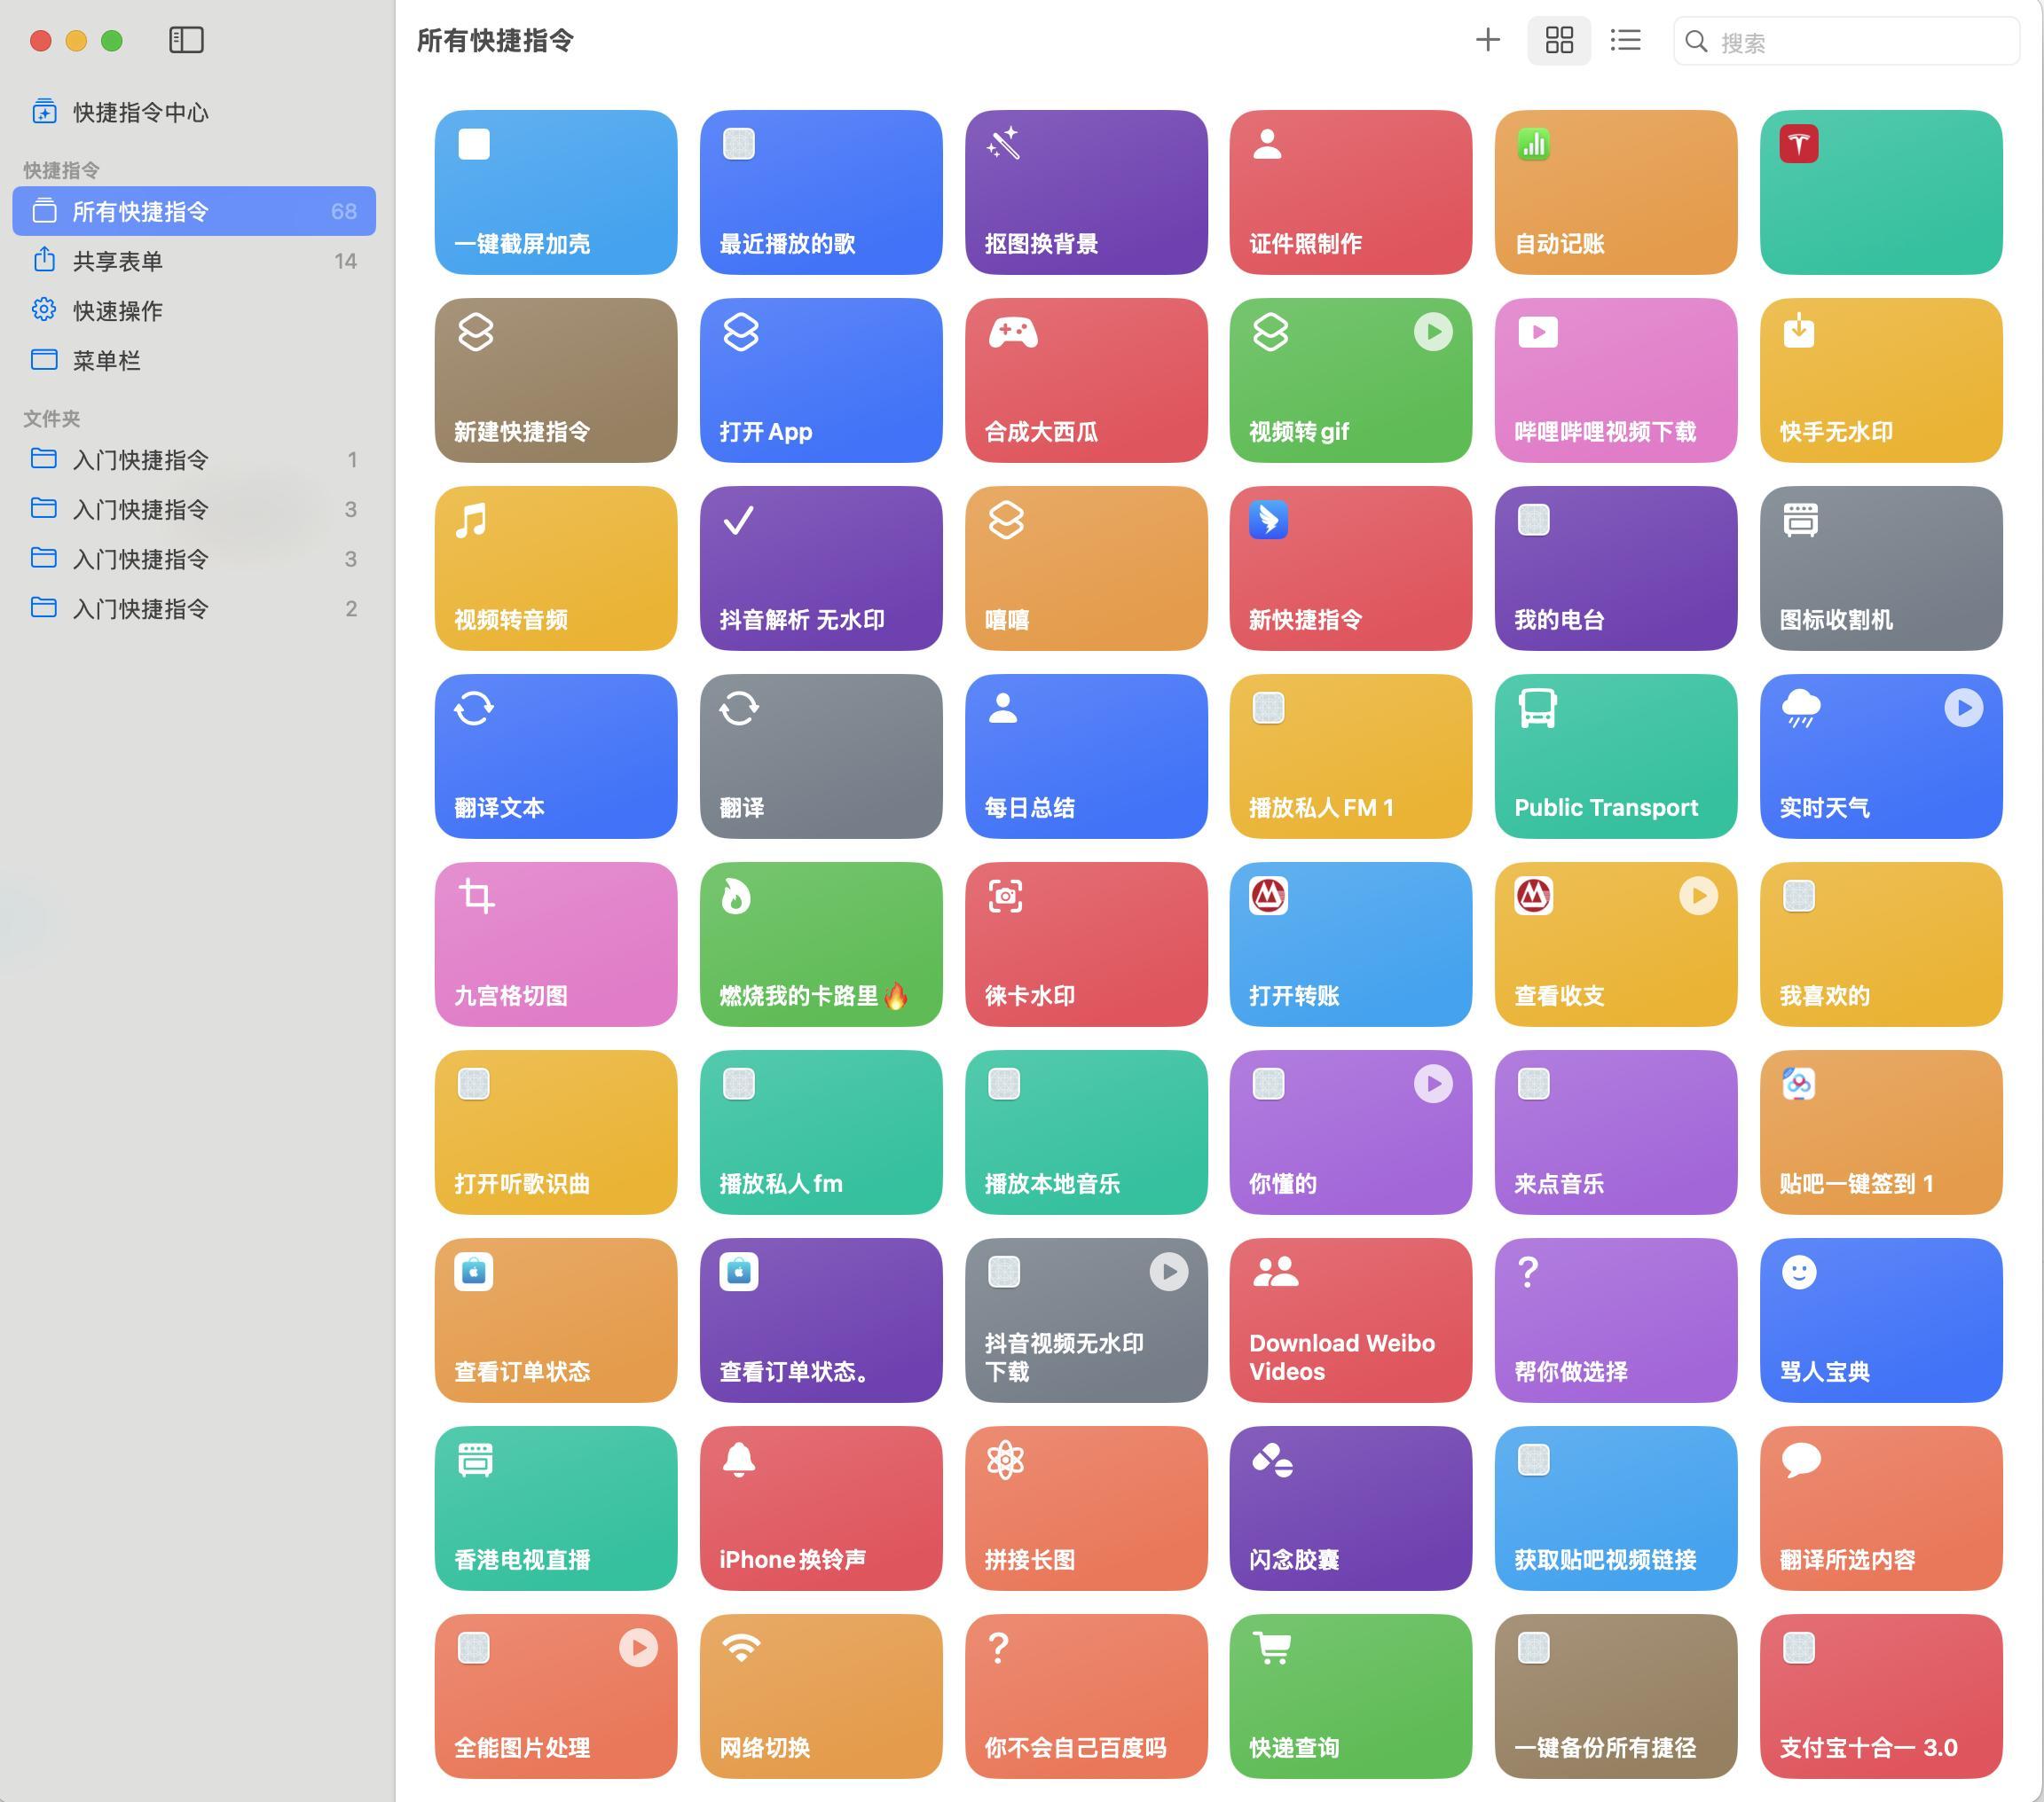This screenshot has height=1802, width=2044.
Task: Click the plus button to add shortcut
Action: point(1487,40)
